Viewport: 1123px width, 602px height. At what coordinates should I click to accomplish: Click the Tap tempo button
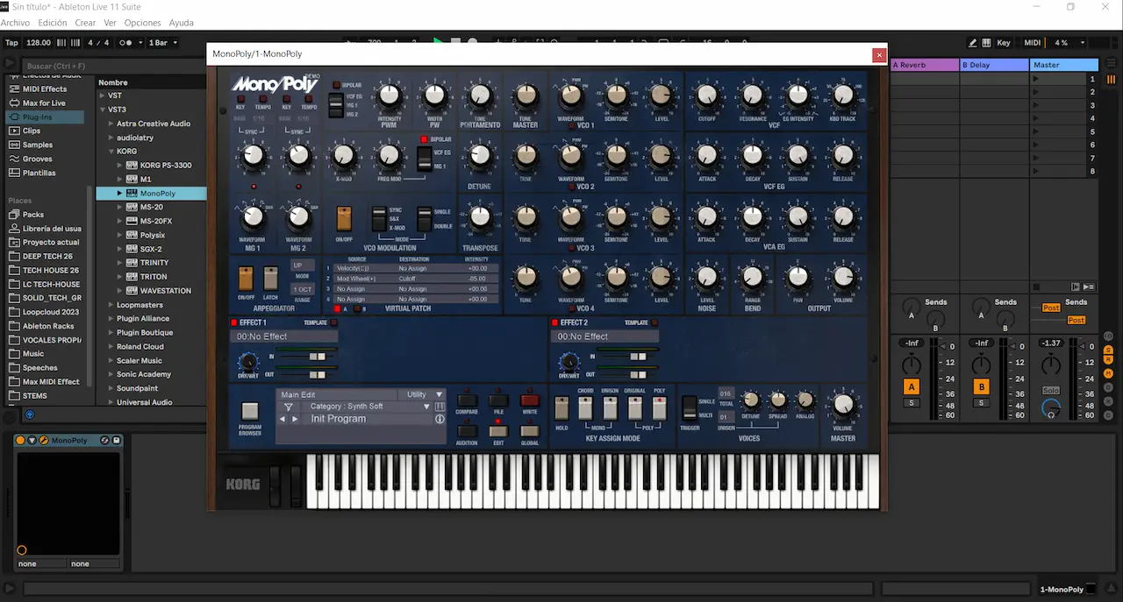pyautogui.click(x=11, y=42)
